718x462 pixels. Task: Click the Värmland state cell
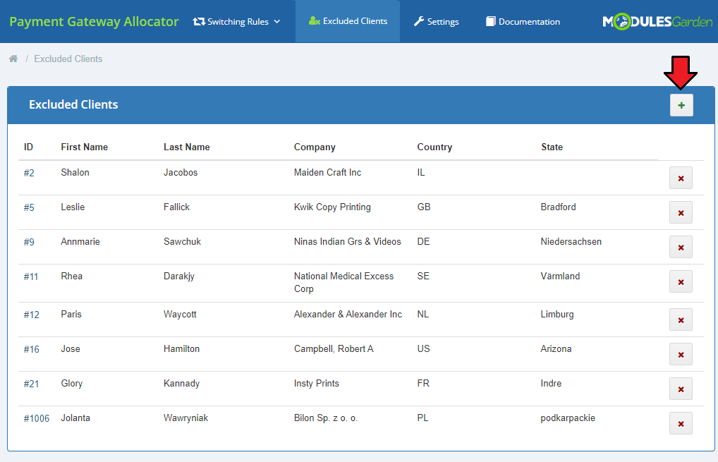(560, 276)
